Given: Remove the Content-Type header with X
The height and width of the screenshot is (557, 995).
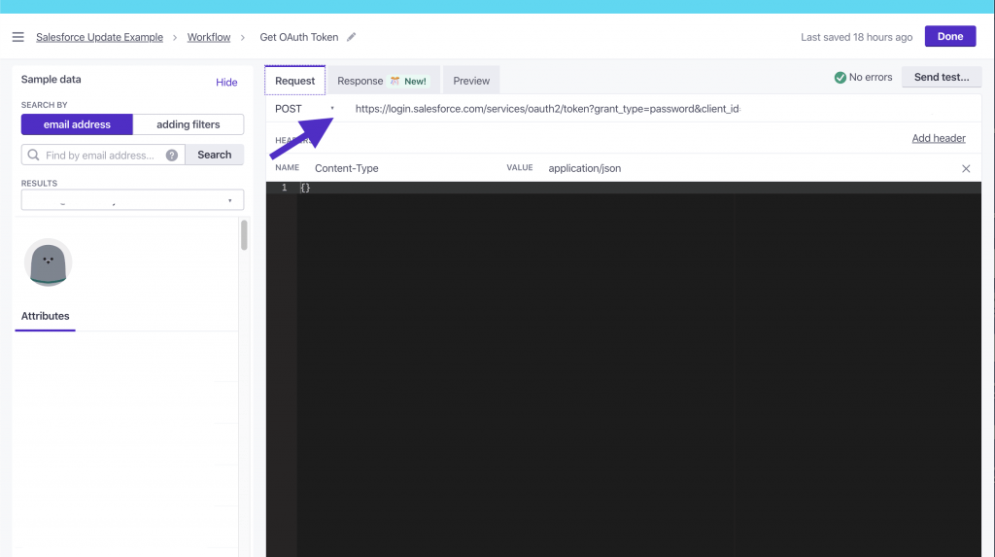Looking at the screenshot, I should point(966,168).
